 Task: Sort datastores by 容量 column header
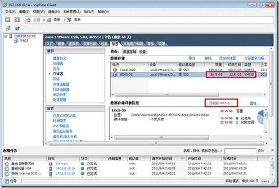214,65
